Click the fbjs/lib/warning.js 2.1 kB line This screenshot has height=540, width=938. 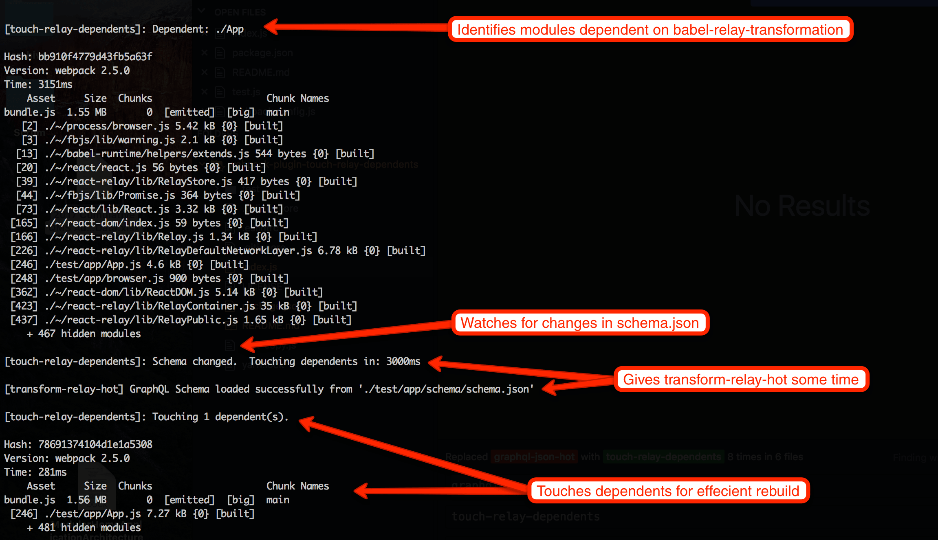(152, 140)
